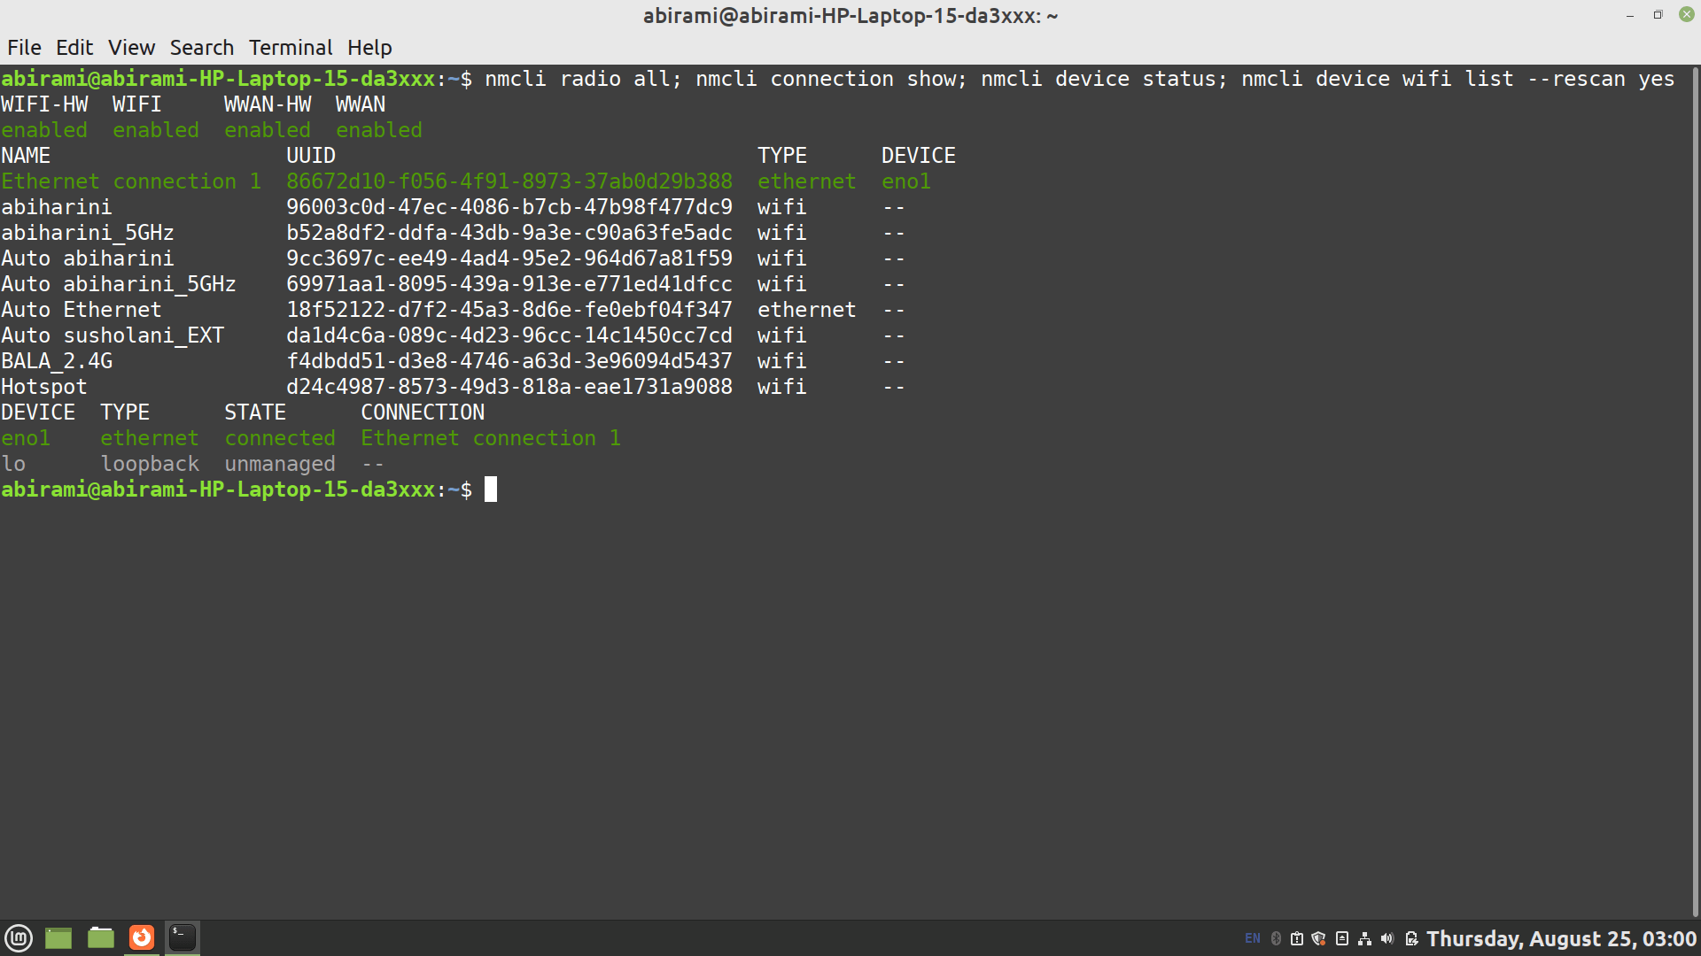The image size is (1701, 956).
Task: Click the EN keyboard layout indicator
Action: 1253,938
